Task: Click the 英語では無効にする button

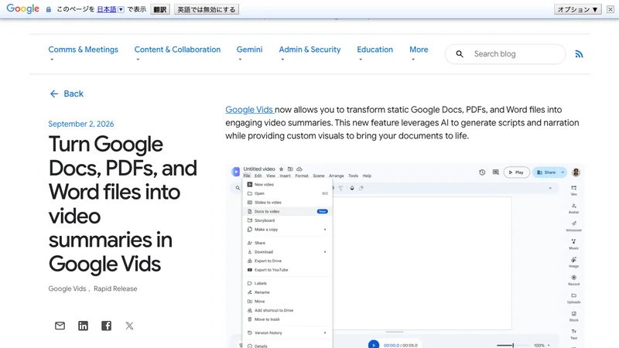Action: (x=207, y=9)
